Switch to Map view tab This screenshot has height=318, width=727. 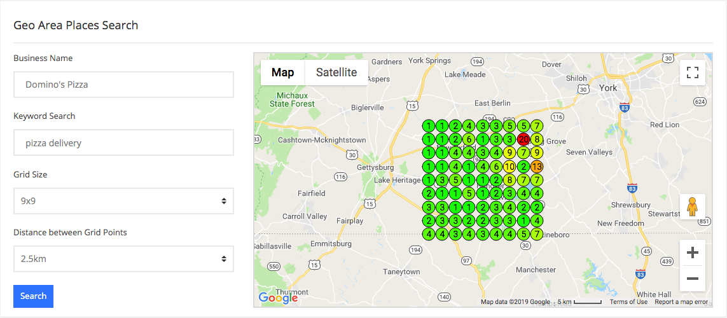(x=283, y=73)
